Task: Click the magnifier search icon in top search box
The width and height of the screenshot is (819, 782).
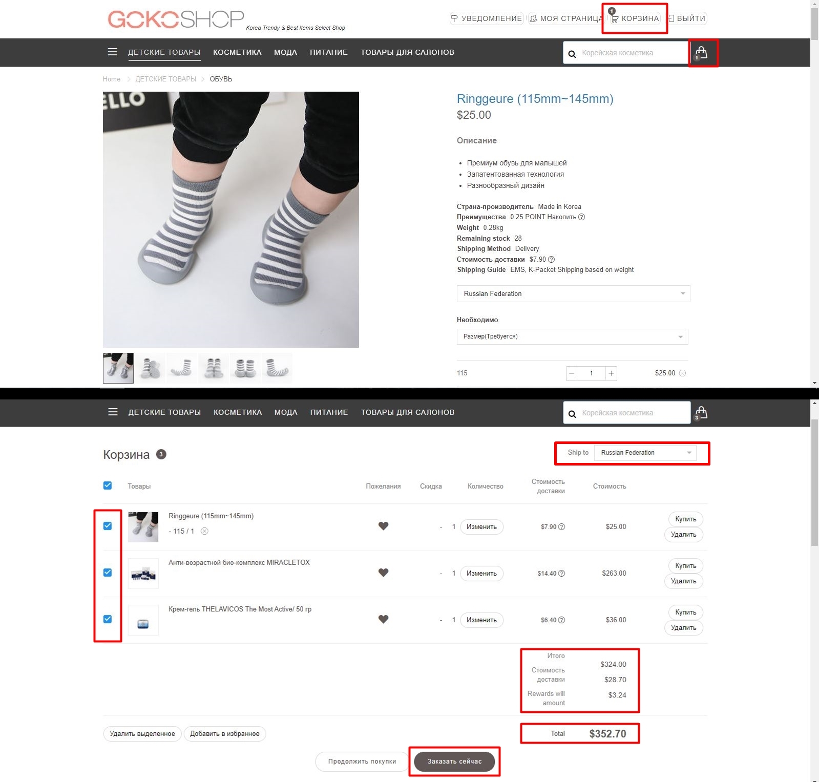Action: click(x=572, y=54)
